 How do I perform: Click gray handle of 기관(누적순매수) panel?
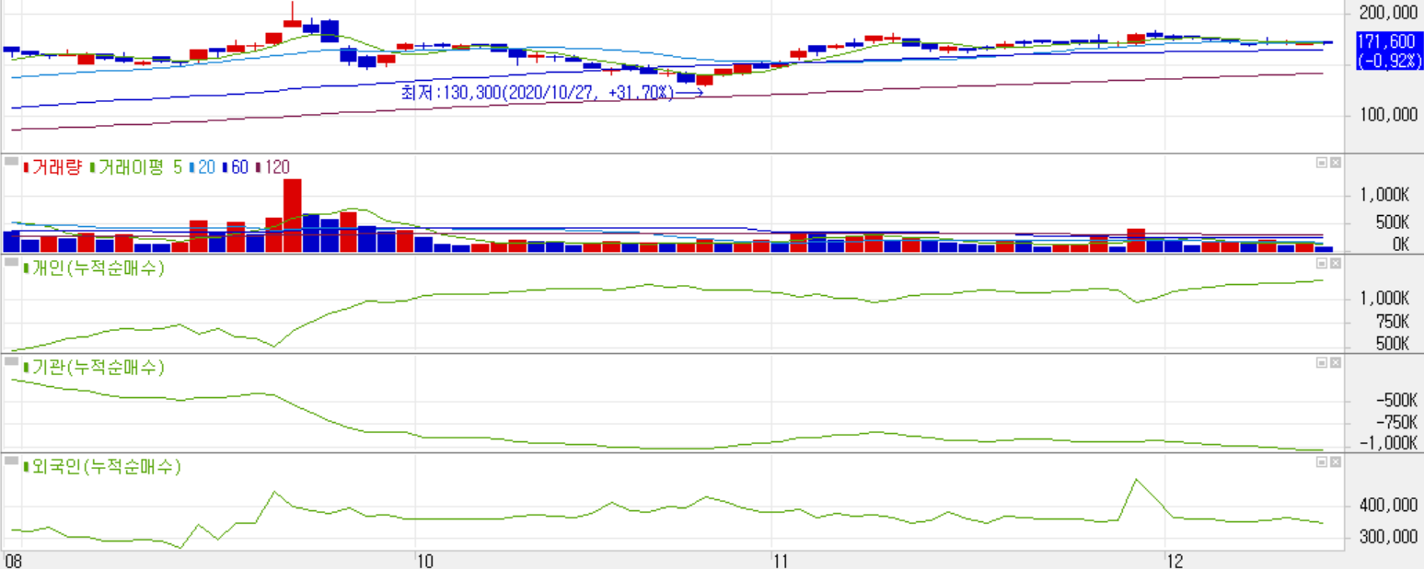pos(11,361)
